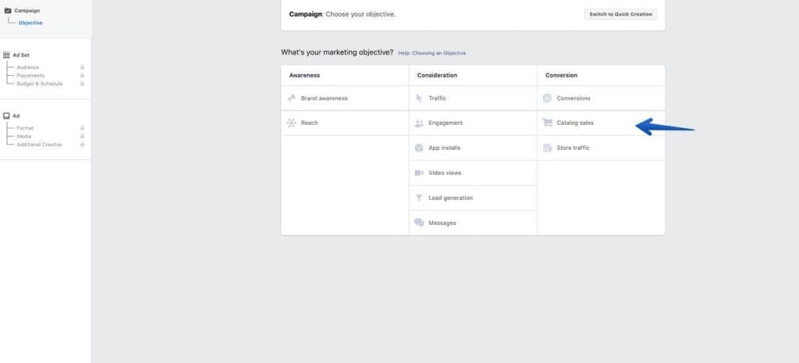Click the Ad Set section icon
The image size is (799, 363).
coord(7,55)
